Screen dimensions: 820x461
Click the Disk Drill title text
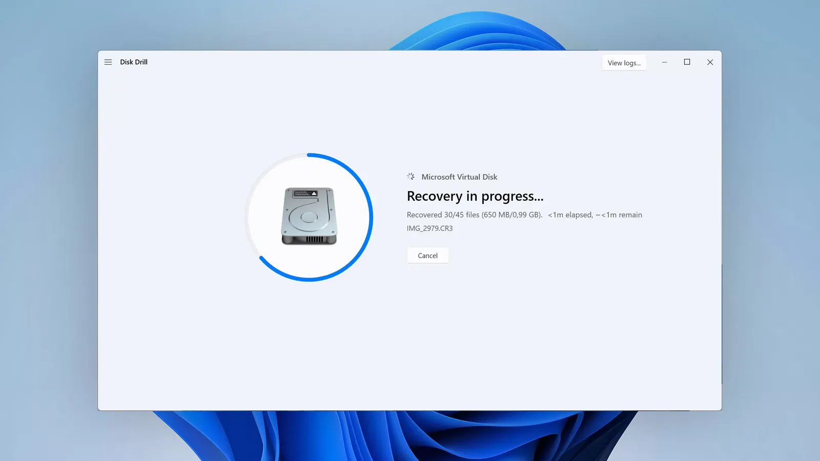coord(134,62)
